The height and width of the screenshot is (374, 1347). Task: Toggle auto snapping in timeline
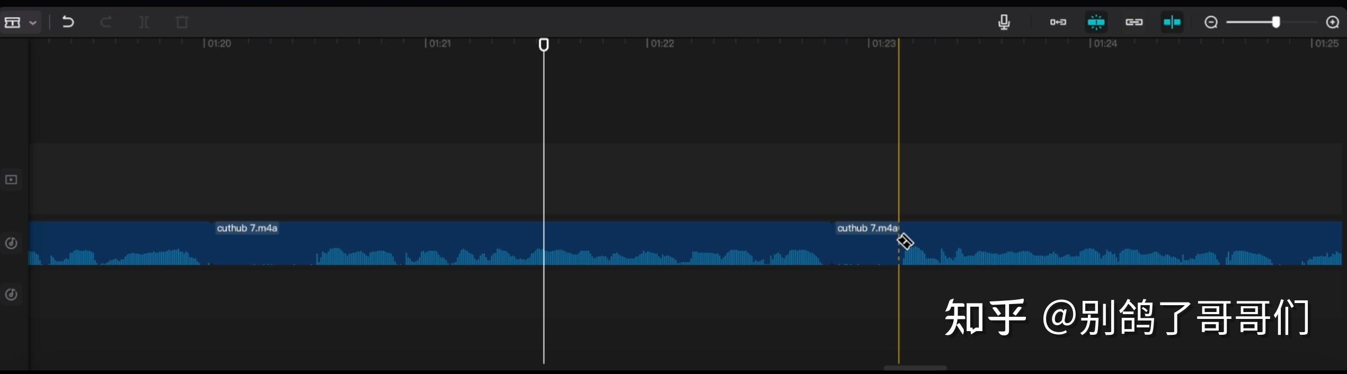coord(1096,22)
